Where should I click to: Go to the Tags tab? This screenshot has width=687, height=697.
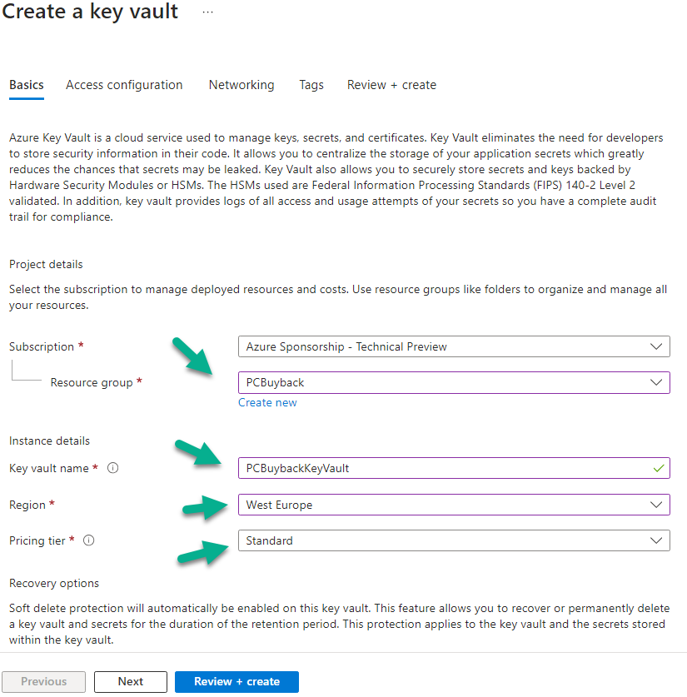tap(311, 85)
